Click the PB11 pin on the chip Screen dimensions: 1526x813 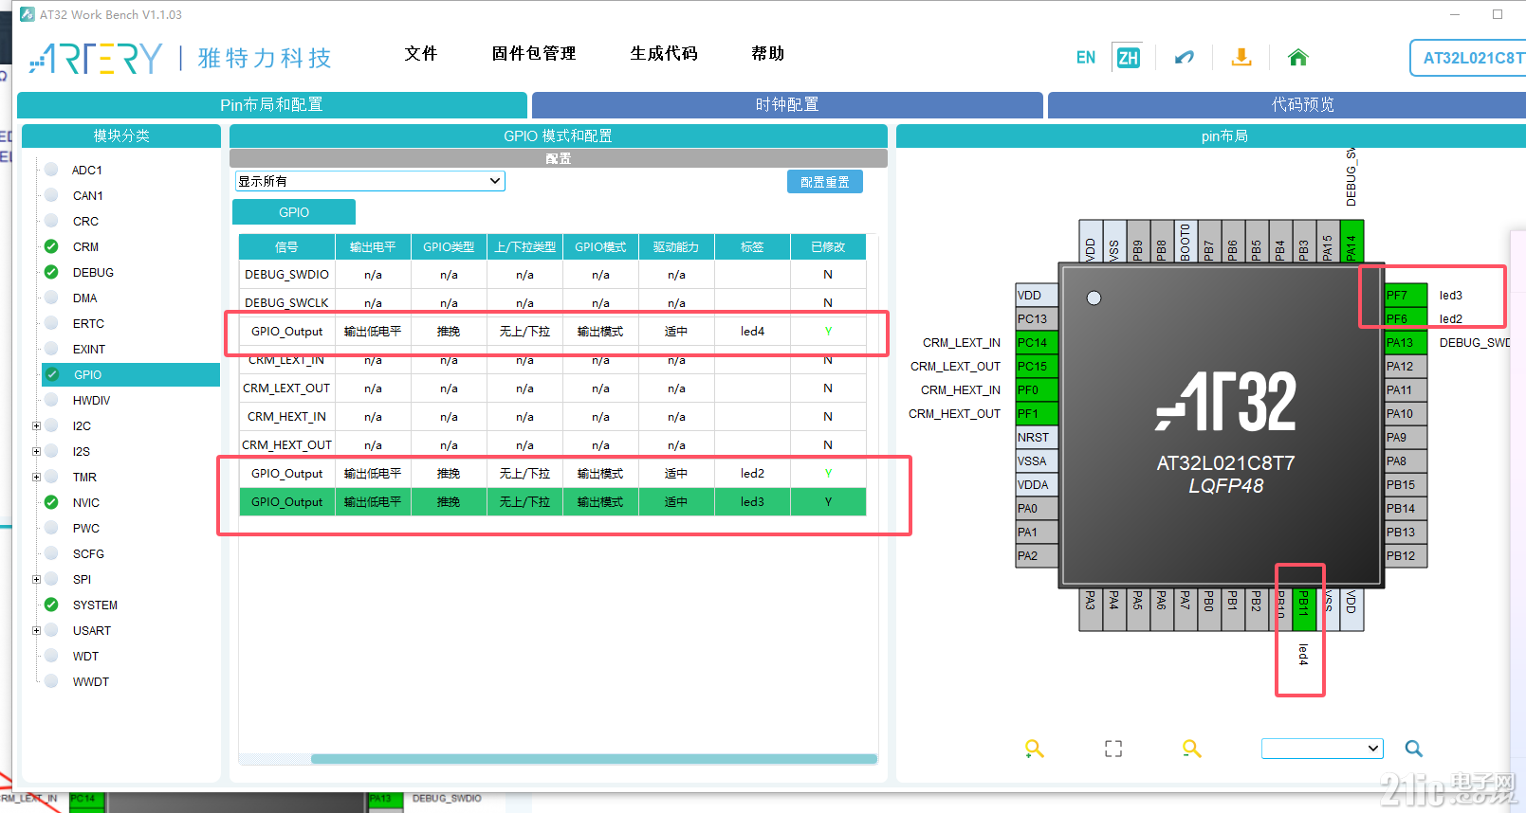(x=1304, y=609)
